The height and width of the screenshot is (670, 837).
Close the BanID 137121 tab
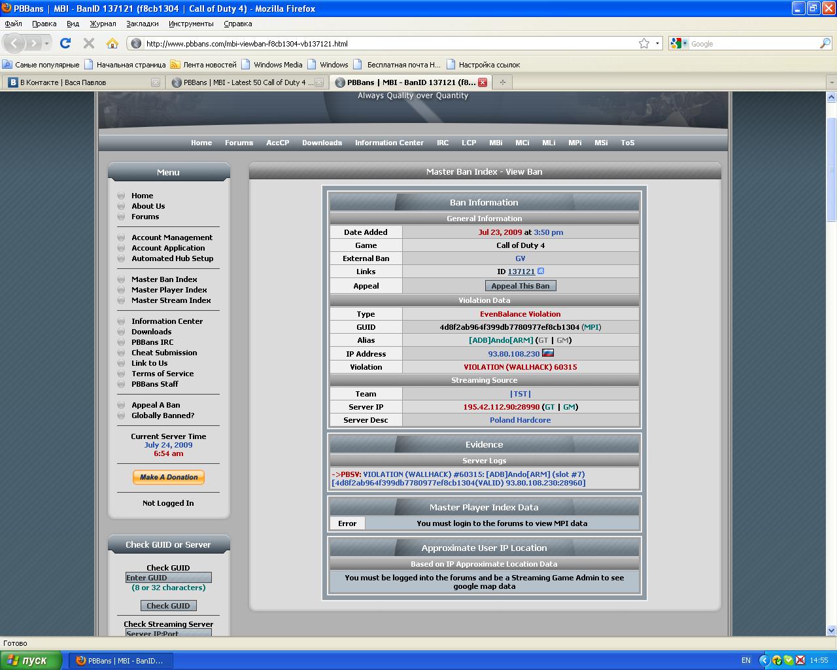coord(483,82)
